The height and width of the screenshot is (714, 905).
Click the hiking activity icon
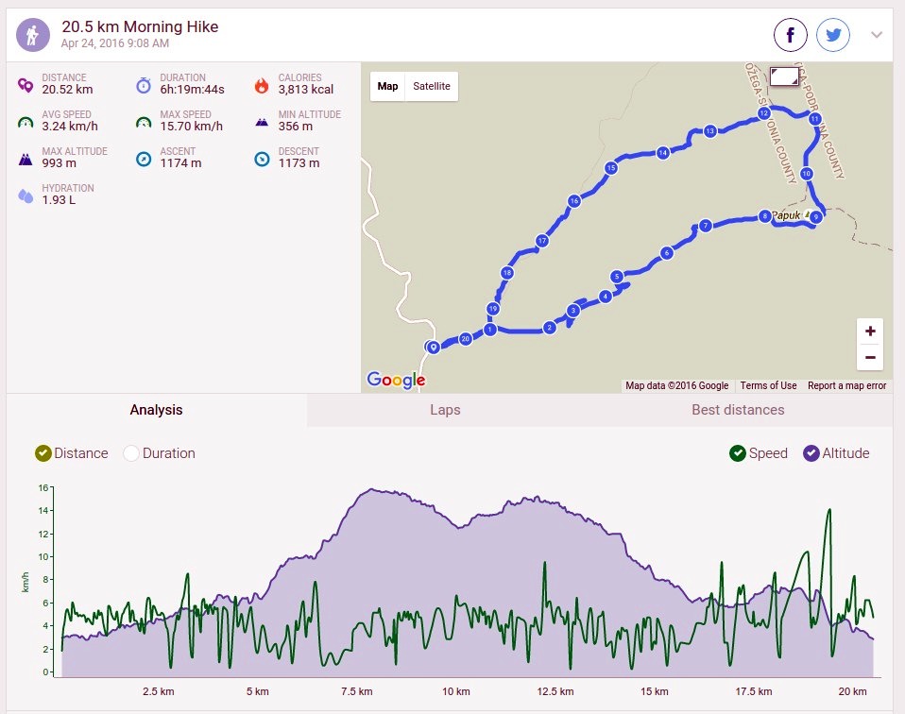coord(33,35)
